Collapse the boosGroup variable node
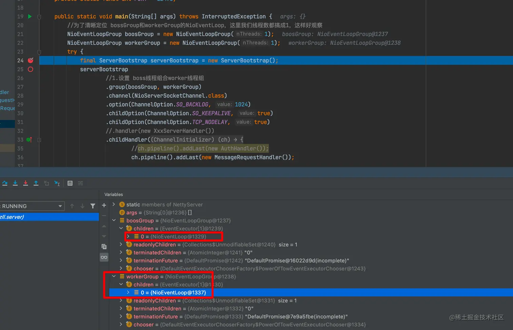Image resolution: width=513 pixels, height=330 pixels. click(x=114, y=220)
